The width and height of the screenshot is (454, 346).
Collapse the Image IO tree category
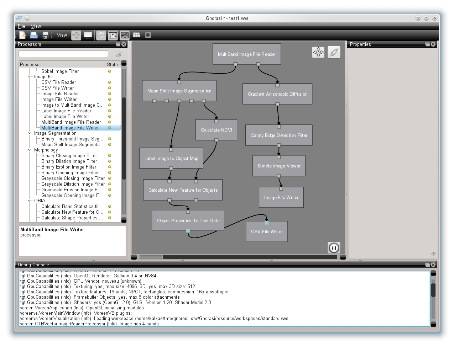tap(30, 77)
